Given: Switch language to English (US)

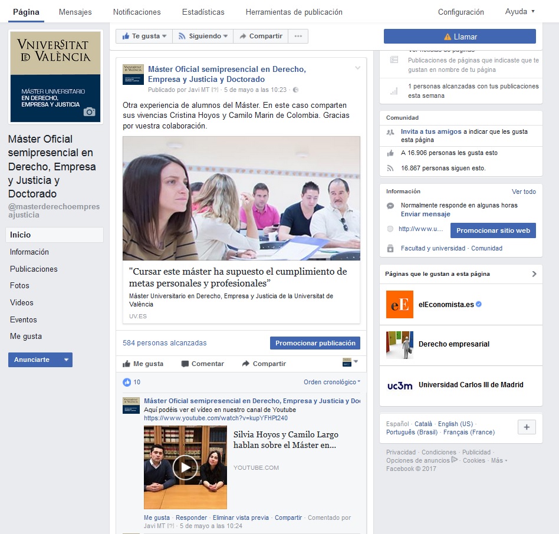Looking at the screenshot, I should tap(455, 424).
